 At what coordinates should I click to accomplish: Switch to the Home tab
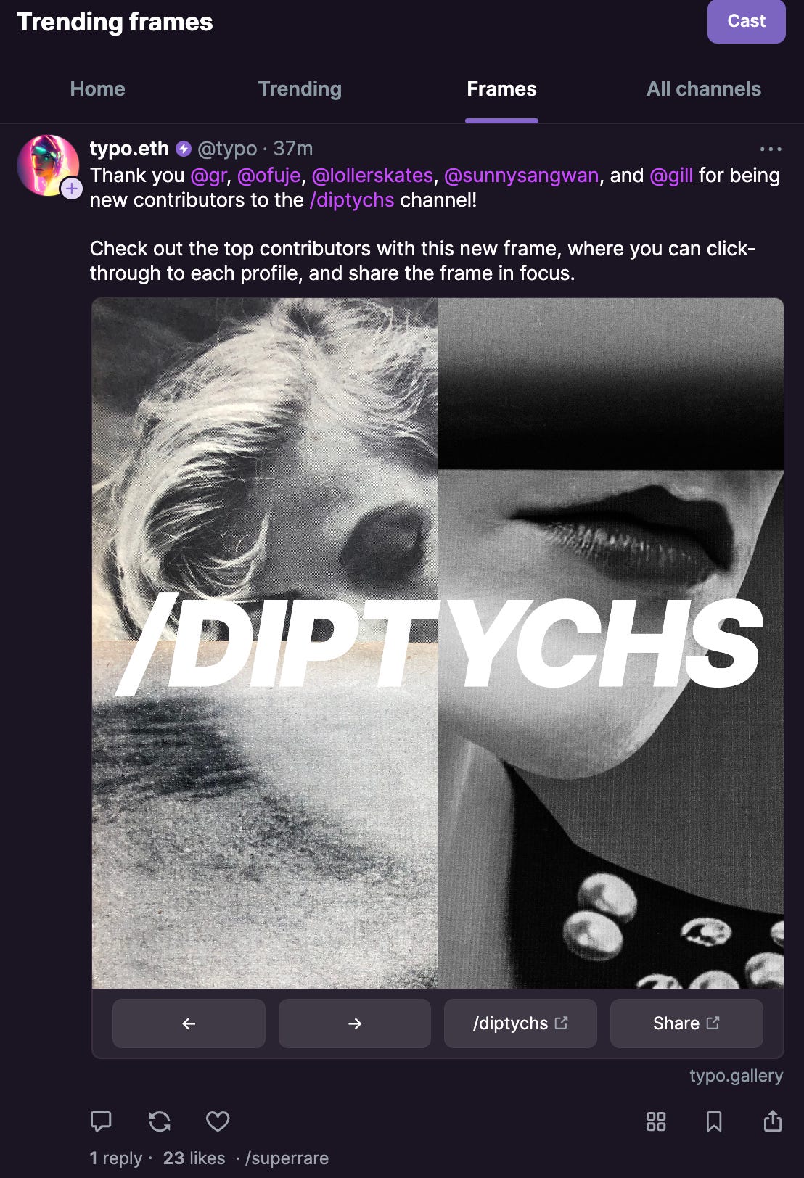point(98,88)
